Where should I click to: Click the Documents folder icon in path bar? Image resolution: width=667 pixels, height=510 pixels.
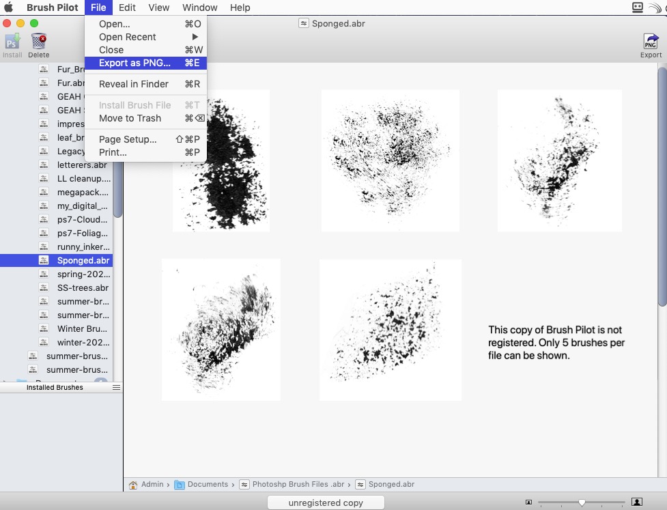[x=180, y=485]
